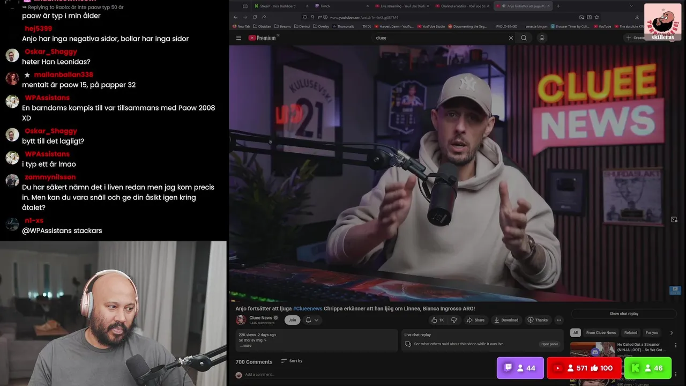686x386 pixels.
Task: Open the YouTube Studio bookmark
Action: coord(431,26)
